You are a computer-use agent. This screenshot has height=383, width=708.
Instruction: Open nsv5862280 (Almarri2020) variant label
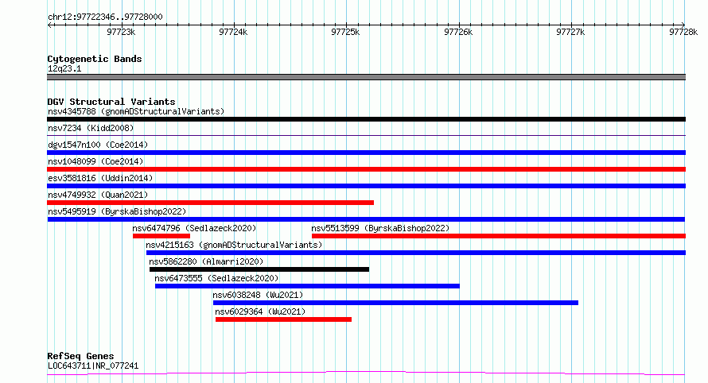[x=206, y=261]
